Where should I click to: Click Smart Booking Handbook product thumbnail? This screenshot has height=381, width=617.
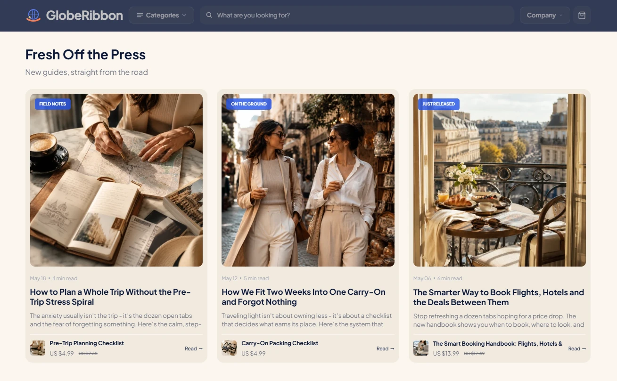tap(421, 348)
